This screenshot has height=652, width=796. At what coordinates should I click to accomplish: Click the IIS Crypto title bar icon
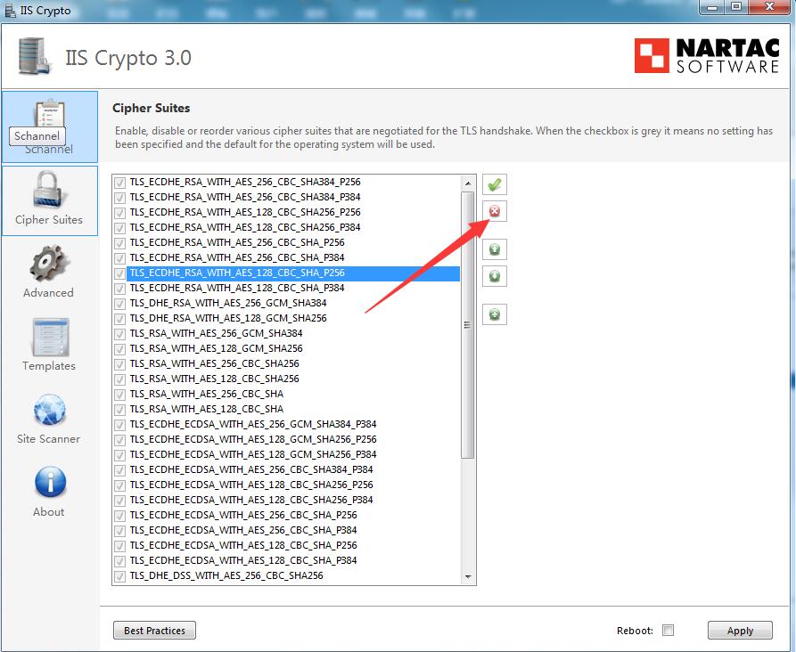pyautogui.click(x=9, y=9)
